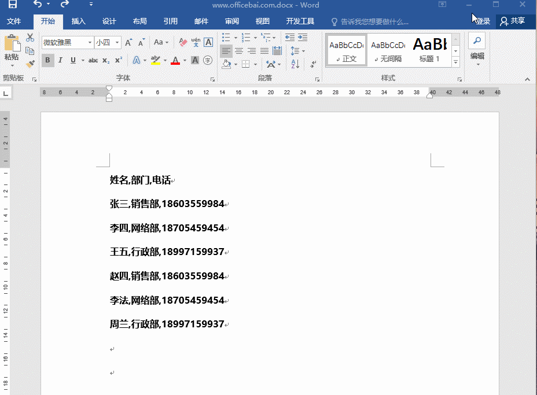Image resolution: width=537 pixels, height=395 pixels.
Task: Insert enclosed character (circled 字)
Action: [208, 61]
